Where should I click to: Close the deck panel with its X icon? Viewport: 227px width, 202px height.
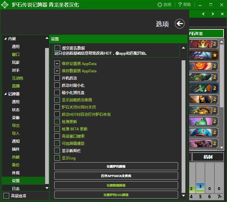[x=222, y=14]
